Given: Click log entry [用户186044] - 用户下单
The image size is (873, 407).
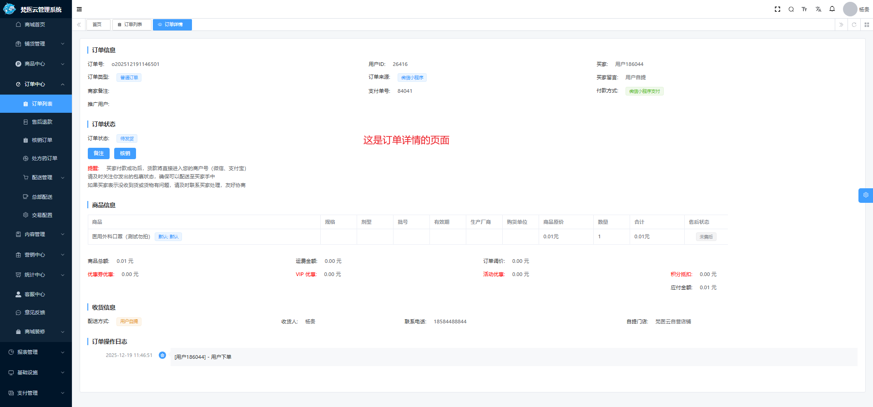Looking at the screenshot, I should pyautogui.click(x=203, y=357).
